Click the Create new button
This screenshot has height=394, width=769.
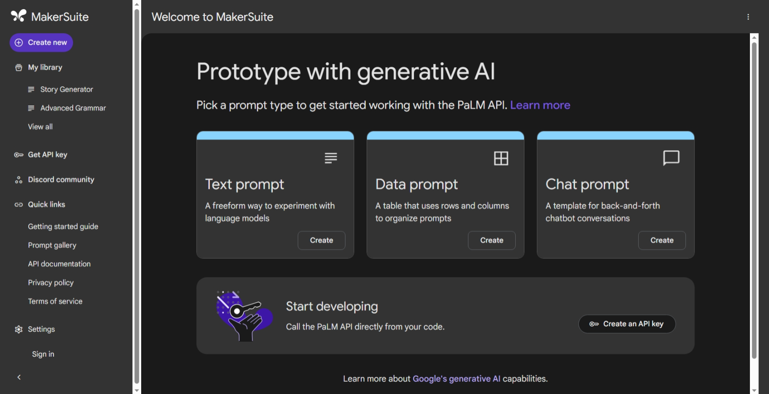(41, 43)
